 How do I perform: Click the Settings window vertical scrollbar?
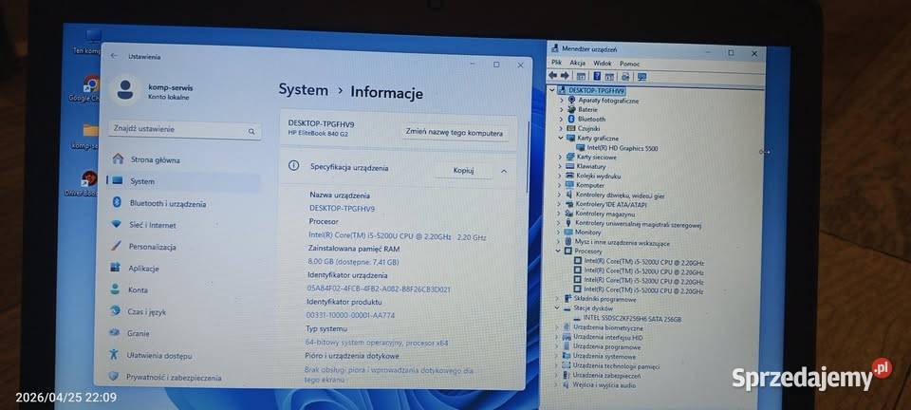click(529, 157)
